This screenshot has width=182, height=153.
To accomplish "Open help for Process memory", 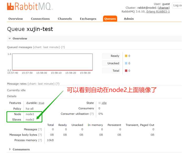I will tap(40, 140).
